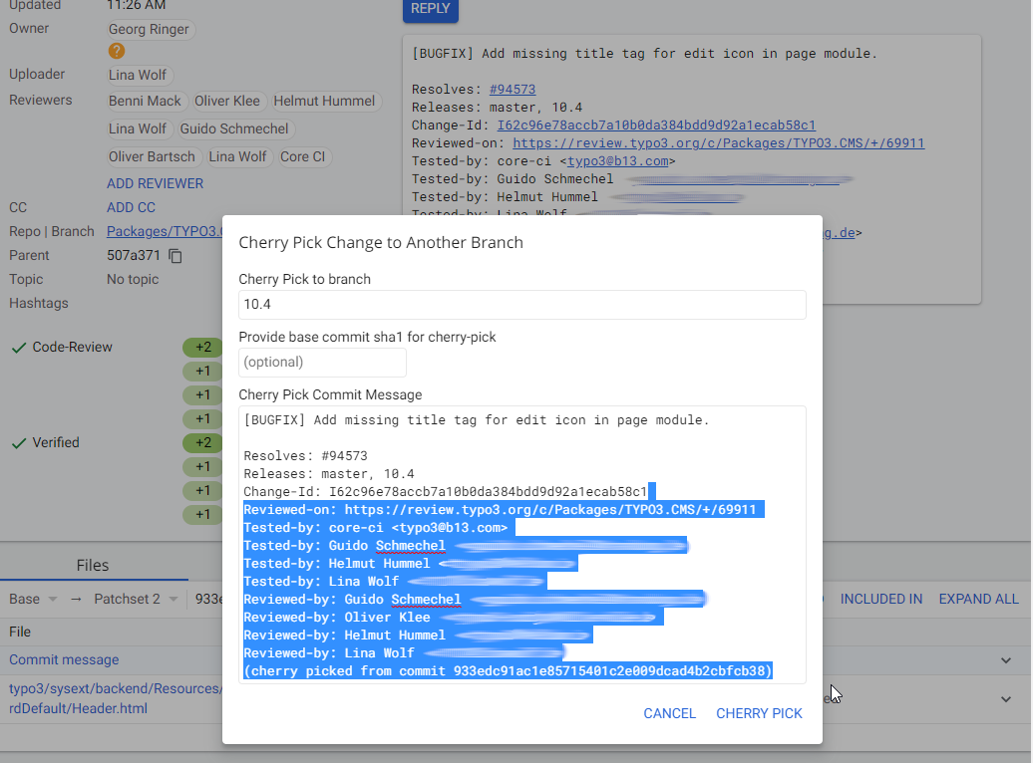Click the EXPAND ALL button
The width and height of the screenshot is (1033, 763).
coord(978,599)
